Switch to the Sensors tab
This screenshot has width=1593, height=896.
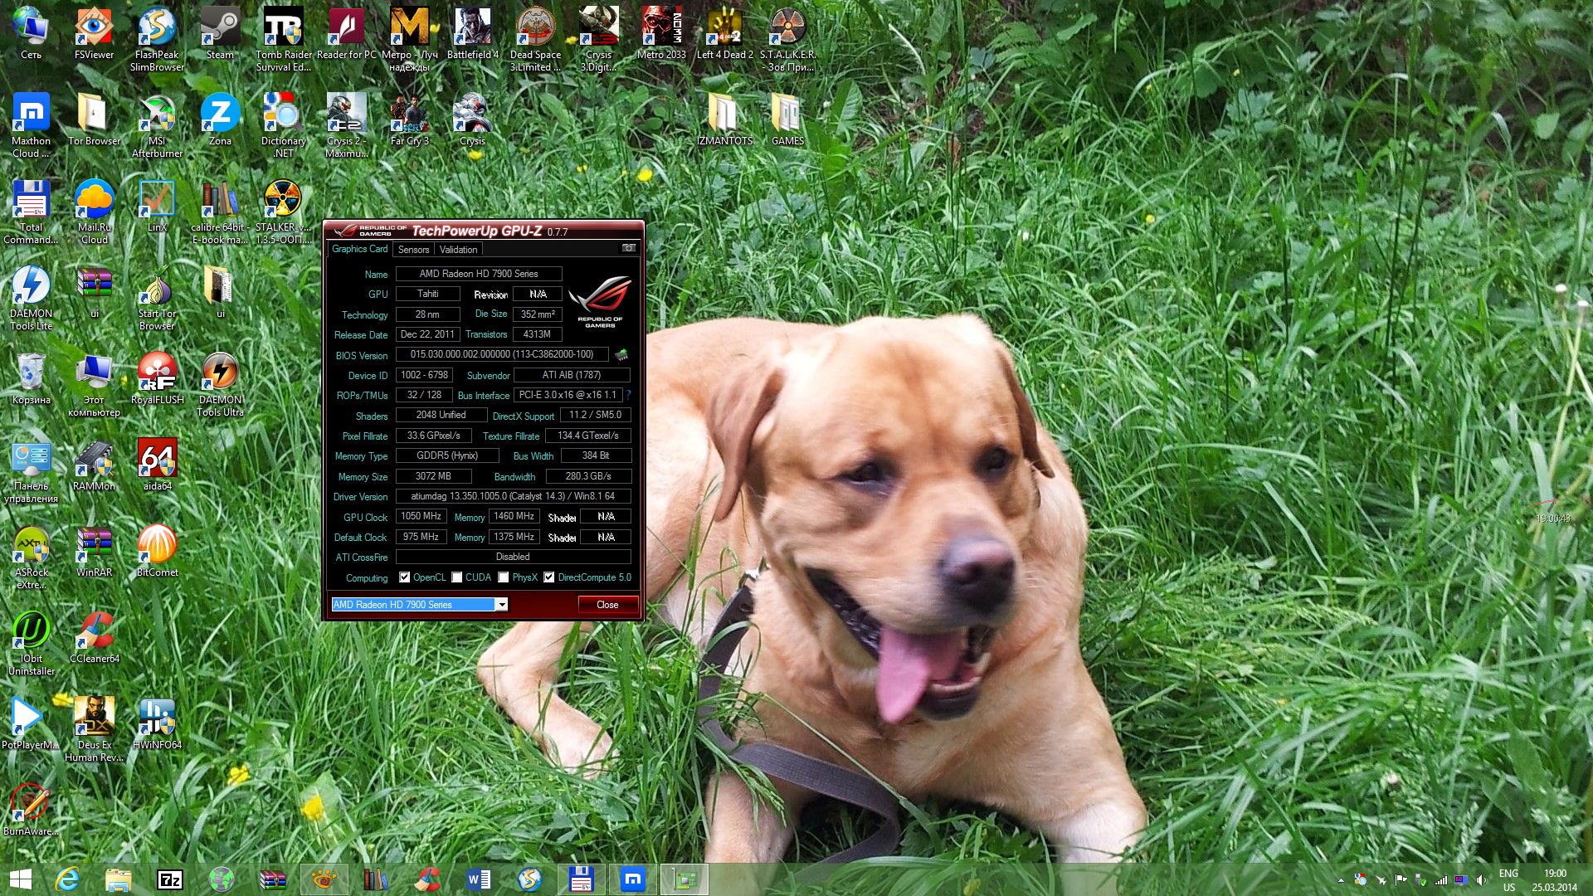coord(413,250)
